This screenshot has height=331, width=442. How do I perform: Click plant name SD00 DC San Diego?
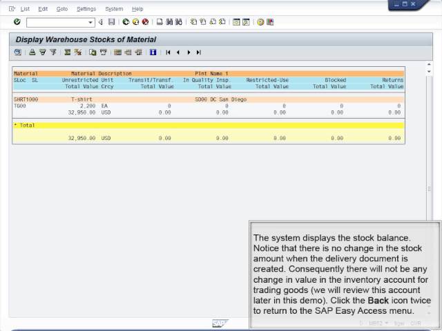pyautogui.click(x=221, y=99)
